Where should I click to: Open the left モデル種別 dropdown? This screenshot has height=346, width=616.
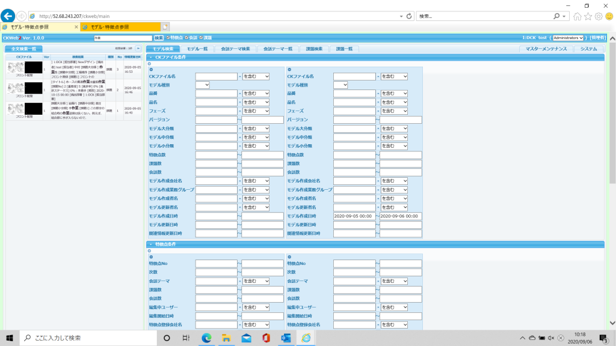(202, 85)
